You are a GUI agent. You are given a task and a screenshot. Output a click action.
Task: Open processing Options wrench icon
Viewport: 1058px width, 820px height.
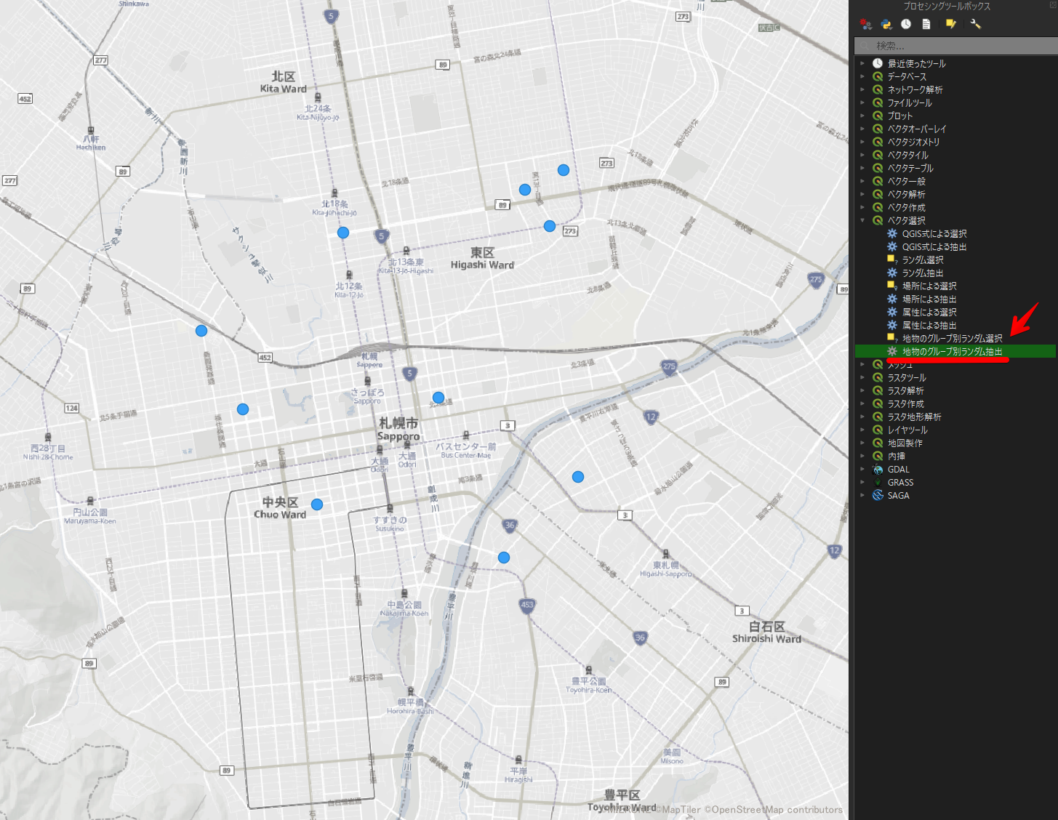tap(975, 24)
